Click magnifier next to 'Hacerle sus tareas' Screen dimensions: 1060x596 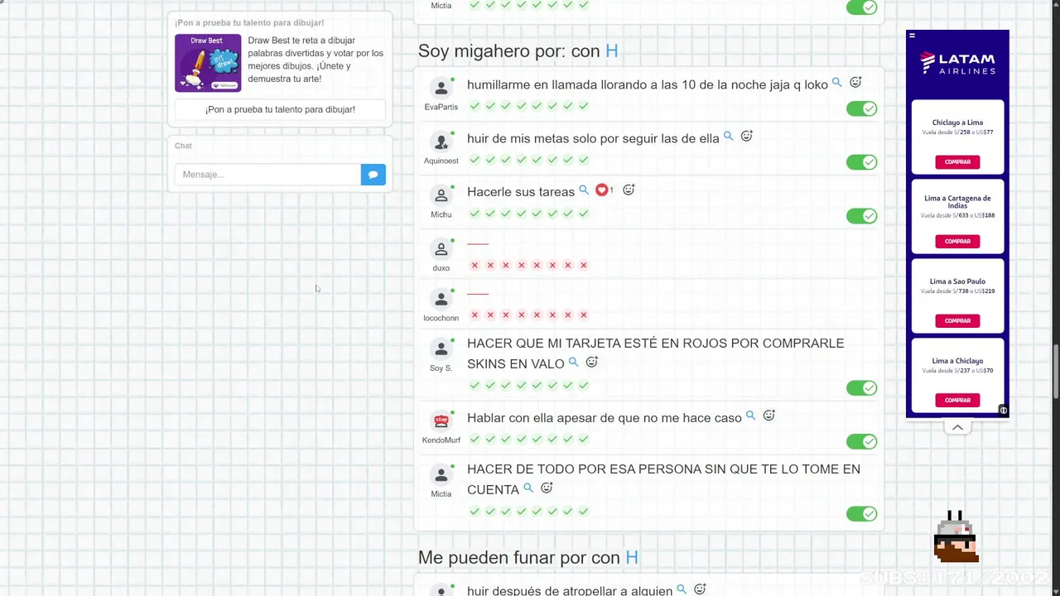tap(584, 190)
